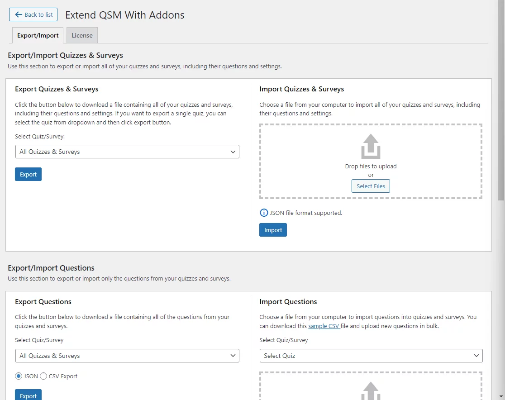Click the 'JSON file format supported.' note
This screenshot has width=505, height=400.
coord(306,213)
